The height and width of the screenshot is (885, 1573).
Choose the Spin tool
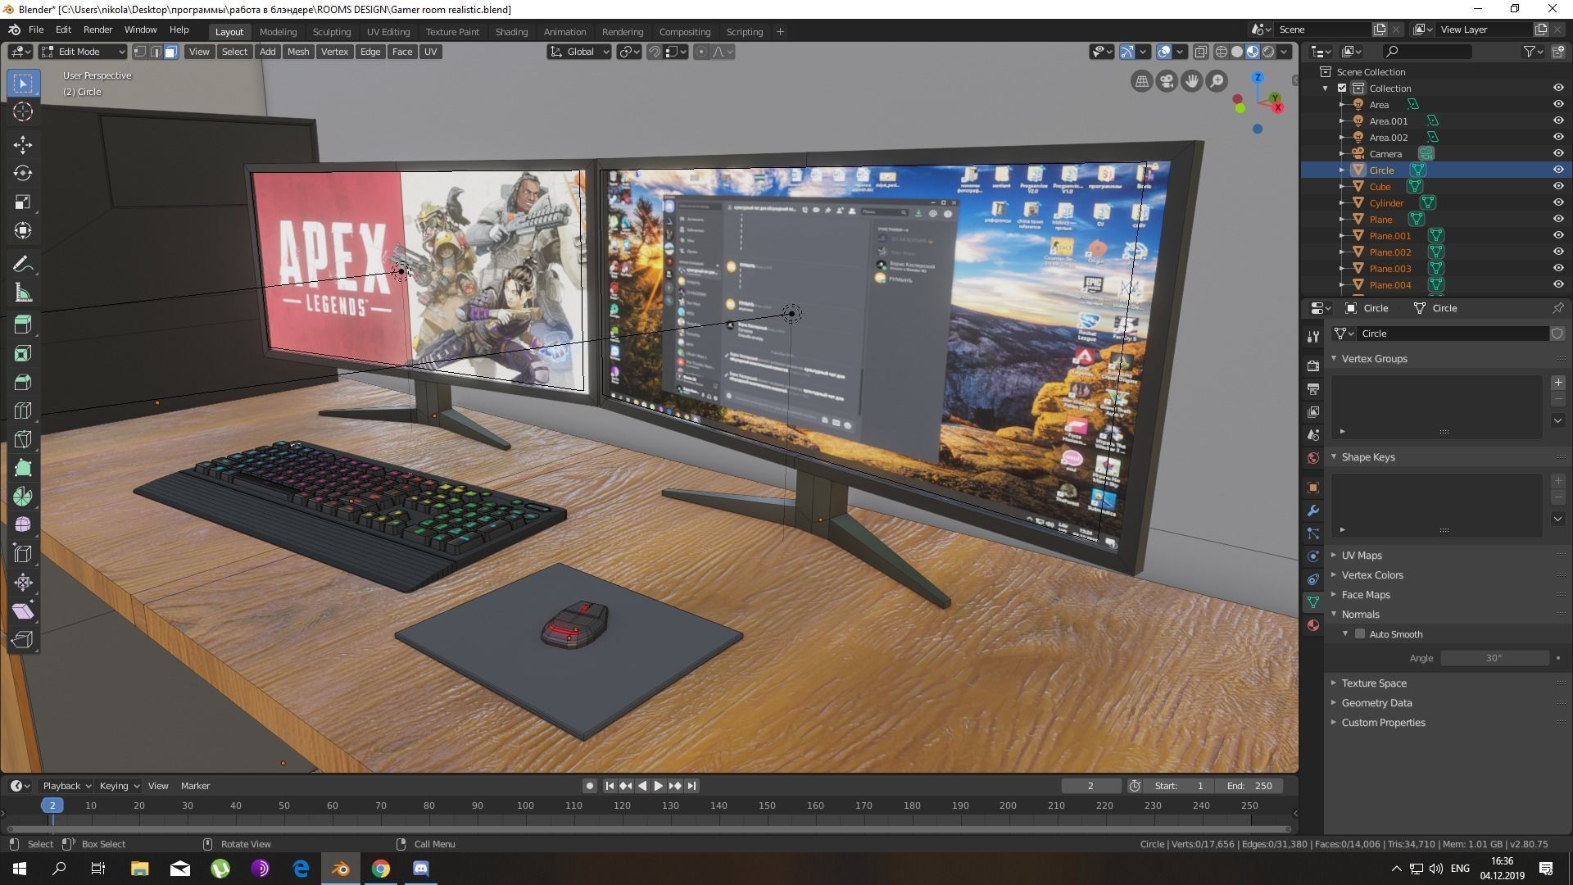[23, 497]
